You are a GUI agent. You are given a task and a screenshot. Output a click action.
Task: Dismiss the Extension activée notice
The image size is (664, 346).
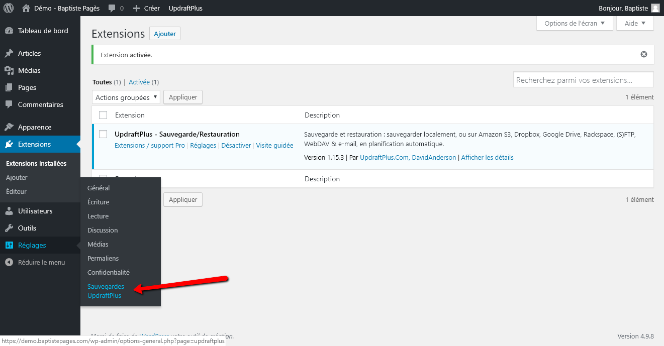click(644, 54)
